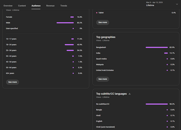Select the User-specified row label
The image size is (181, 130).
(12, 29)
